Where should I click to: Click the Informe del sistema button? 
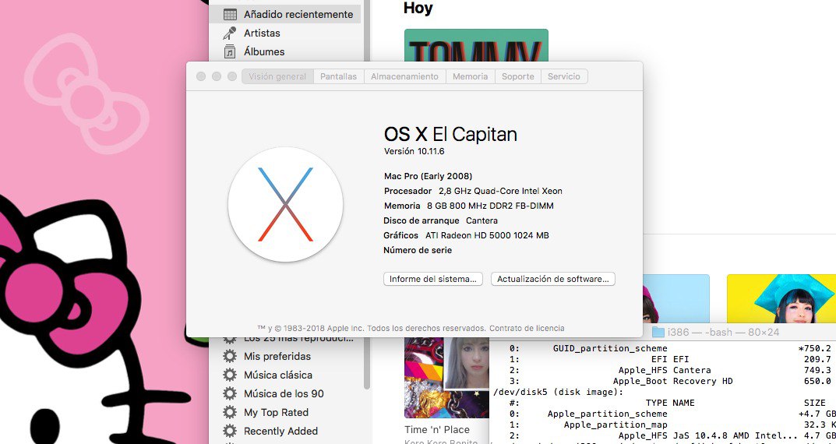tap(433, 279)
